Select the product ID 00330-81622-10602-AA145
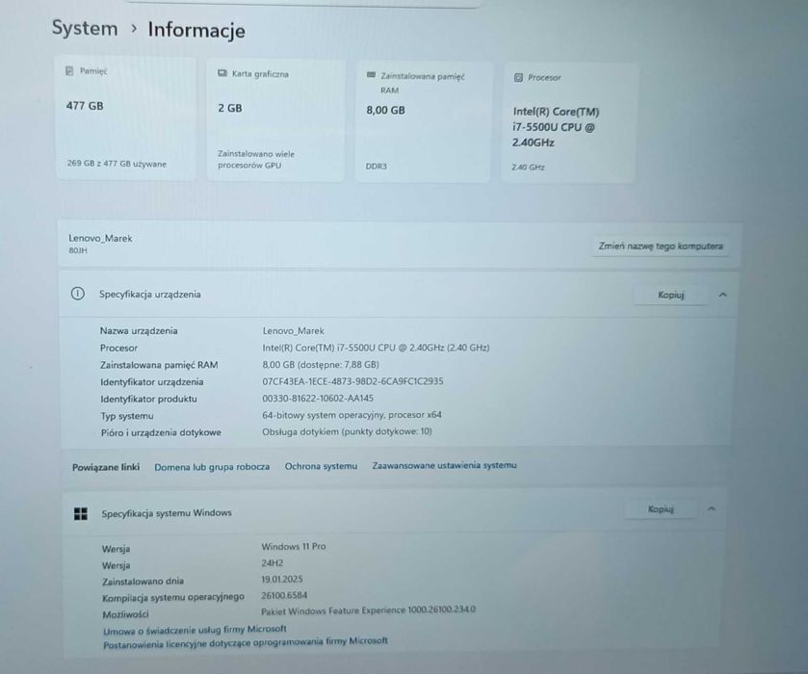This screenshot has width=808, height=674. 318,399
